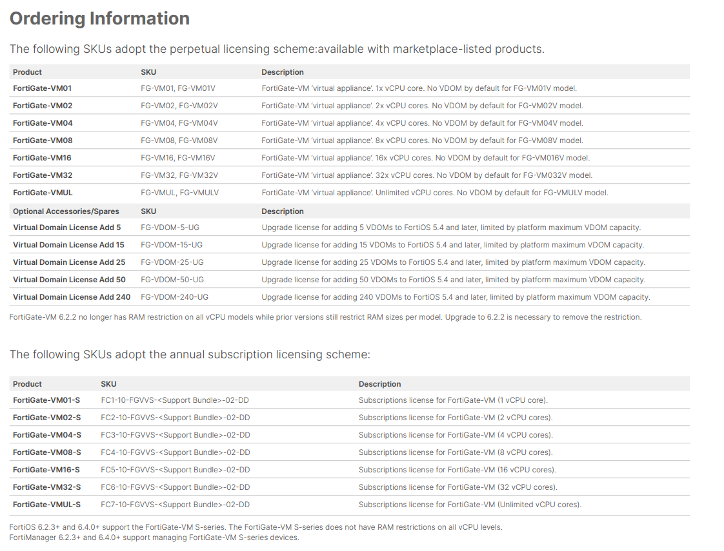
Task: Click the FortiManager 6.2.3+ support note
Action: pyautogui.click(x=154, y=537)
